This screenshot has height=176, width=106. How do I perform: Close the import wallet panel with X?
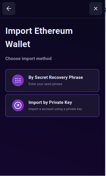point(96,9)
